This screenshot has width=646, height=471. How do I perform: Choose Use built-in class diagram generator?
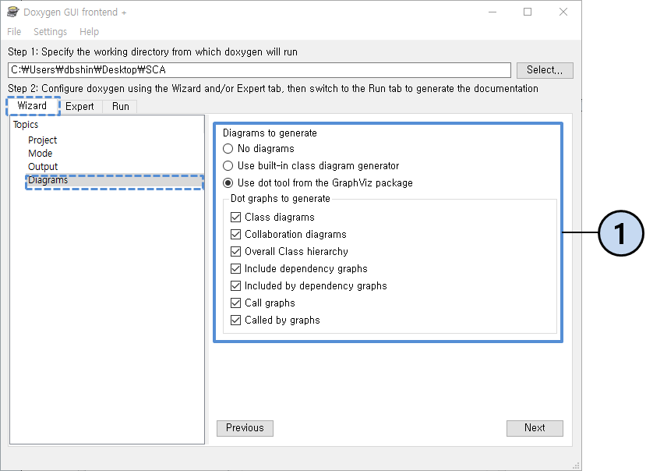(x=311, y=166)
